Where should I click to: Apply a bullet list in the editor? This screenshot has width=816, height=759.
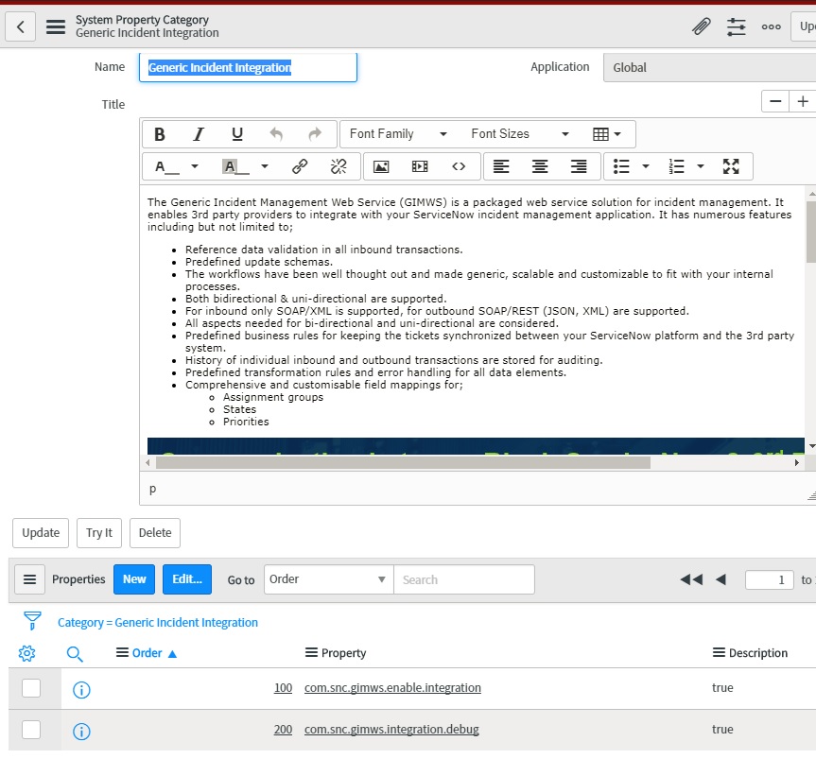pos(621,166)
